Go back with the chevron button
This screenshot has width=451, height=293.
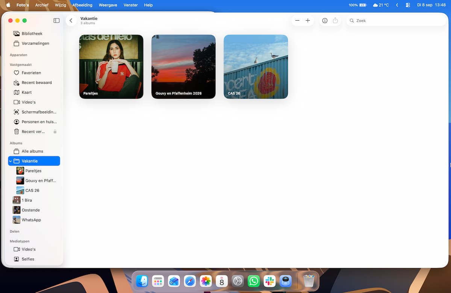coord(71,21)
